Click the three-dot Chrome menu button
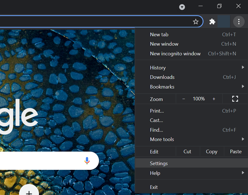The image size is (248, 195). [x=239, y=22]
